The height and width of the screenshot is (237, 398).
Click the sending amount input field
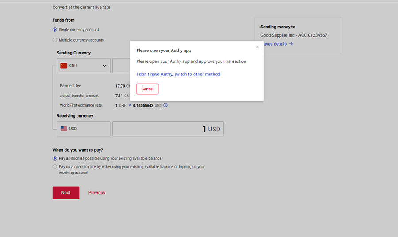tap(121, 65)
